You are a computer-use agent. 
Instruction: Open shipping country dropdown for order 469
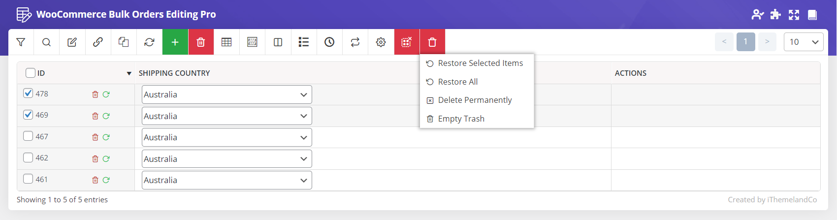[x=226, y=116]
